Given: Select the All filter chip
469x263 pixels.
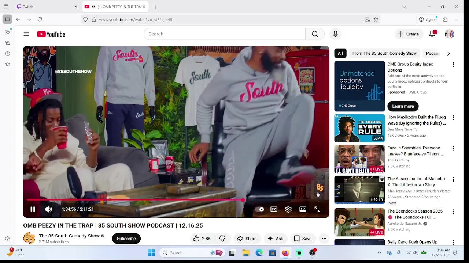Looking at the screenshot, I should click(340, 53).
